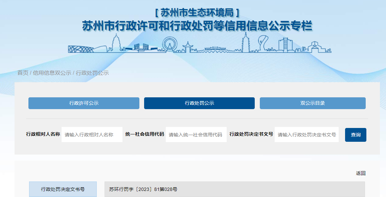Click the 统一社会信用代码 input box
This screenshot has width=386, height=197.
[196, 135]
